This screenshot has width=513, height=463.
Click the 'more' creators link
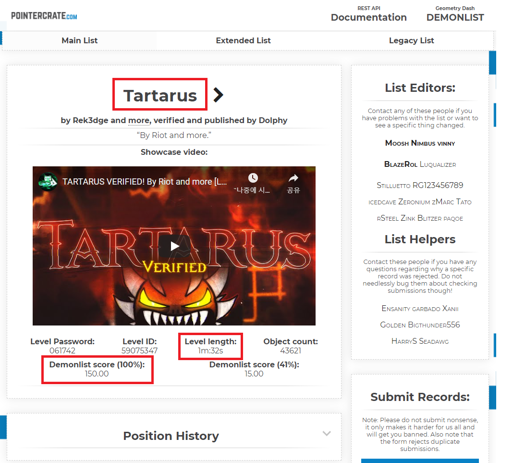tap(139, 121)
